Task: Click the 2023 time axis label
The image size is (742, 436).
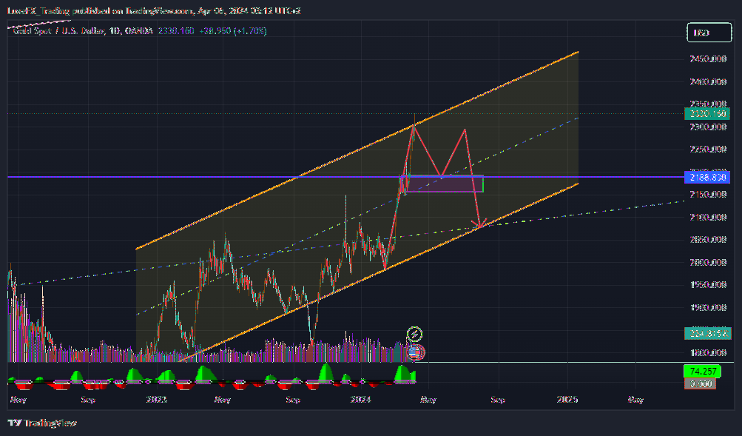Action: tap(156, 400)
